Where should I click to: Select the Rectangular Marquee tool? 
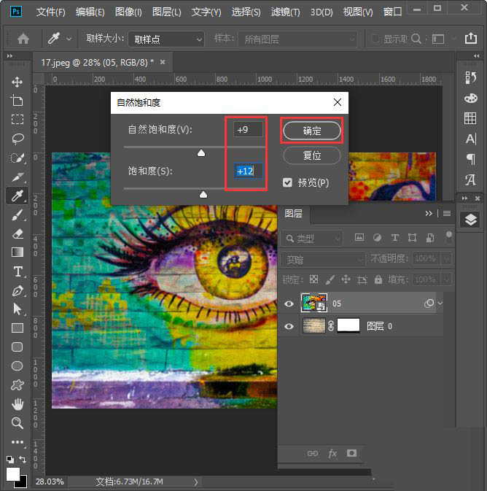click(17, 120)
